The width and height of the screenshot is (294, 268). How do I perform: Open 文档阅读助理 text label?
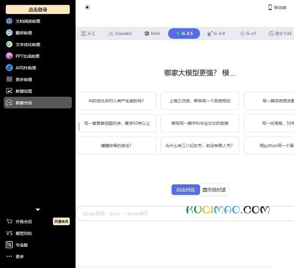pos(28,21)
